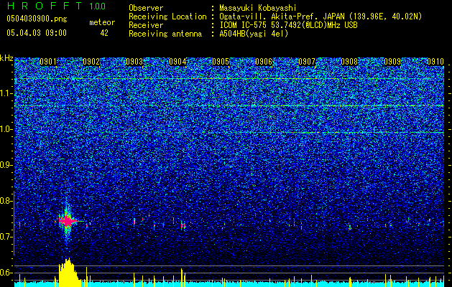
Task: Click the 0.8 kHz axis label
Action: [6, 201]
